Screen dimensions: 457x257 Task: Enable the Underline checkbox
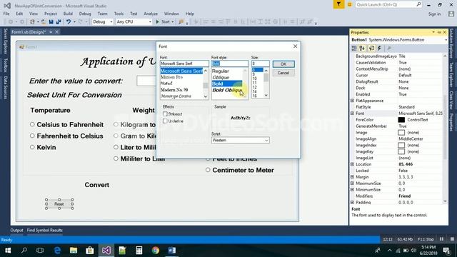[x=165, y=121]
